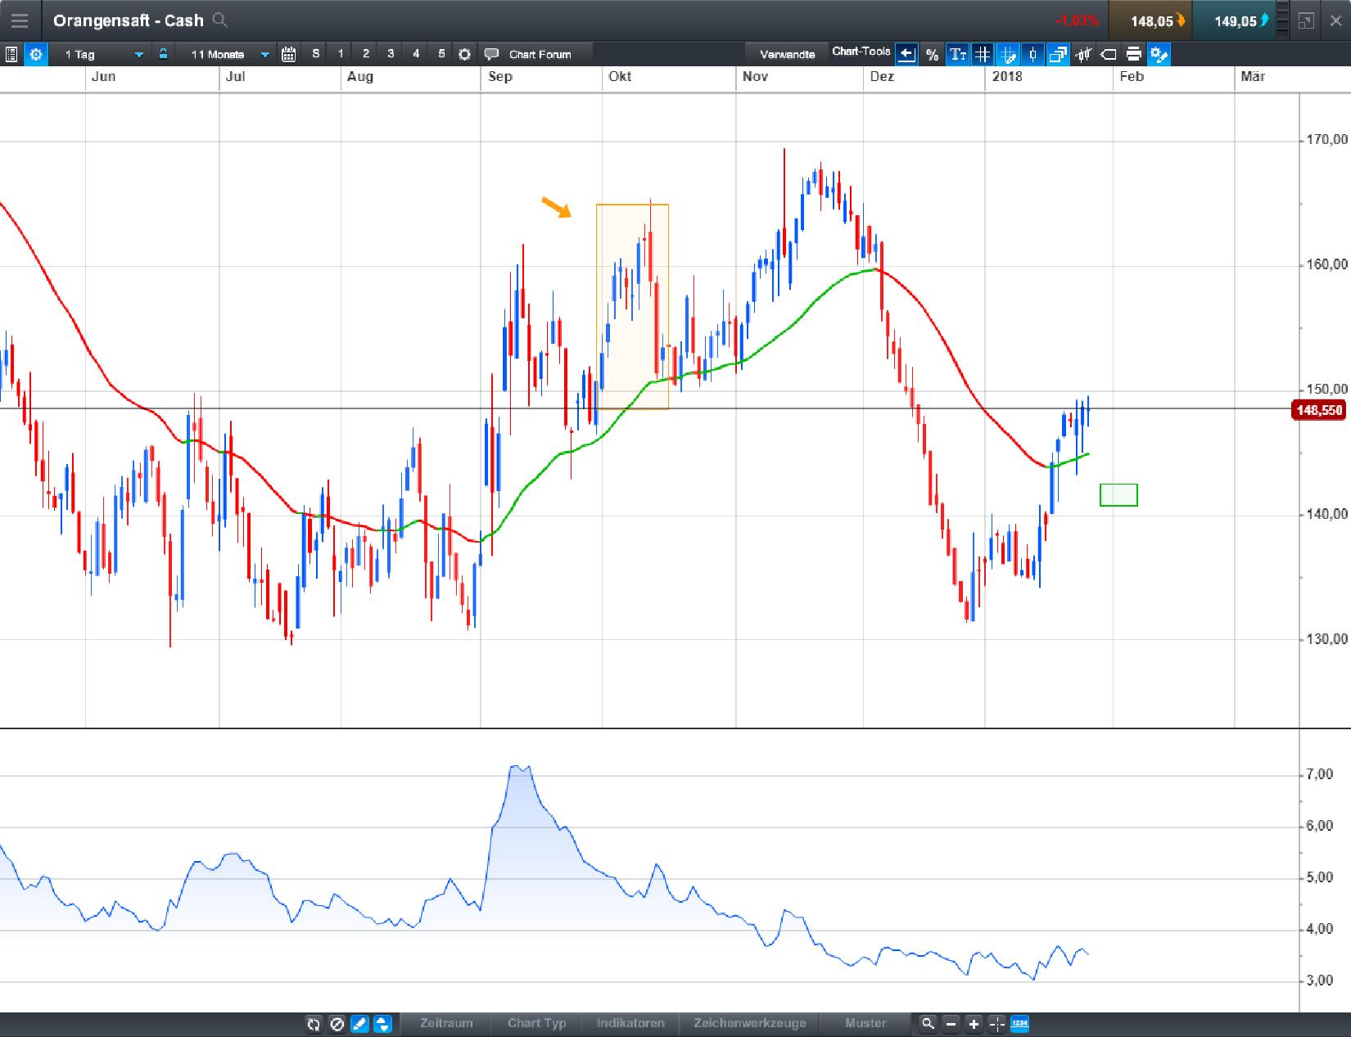This screenshot has width=1351, height=1037.
Task: Expand the hamburger menu top left
Action: [x=20, y=20]
